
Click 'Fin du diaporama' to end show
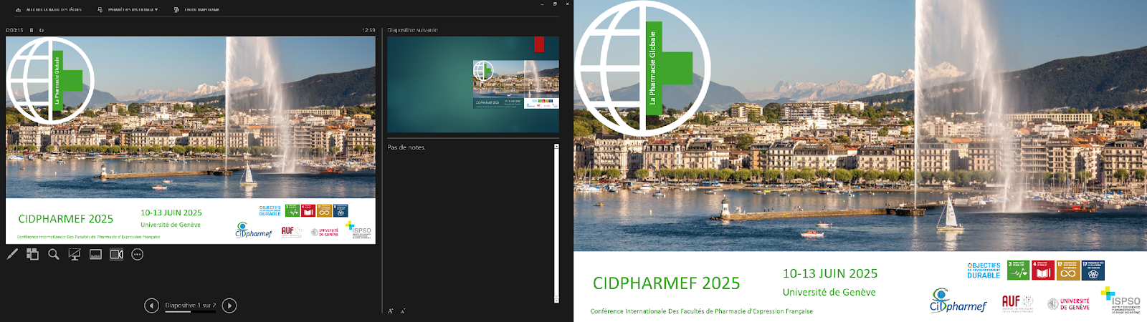(202, 10)
